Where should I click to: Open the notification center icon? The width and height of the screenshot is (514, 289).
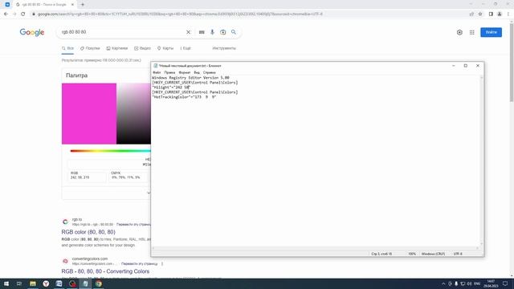point(505,283)
